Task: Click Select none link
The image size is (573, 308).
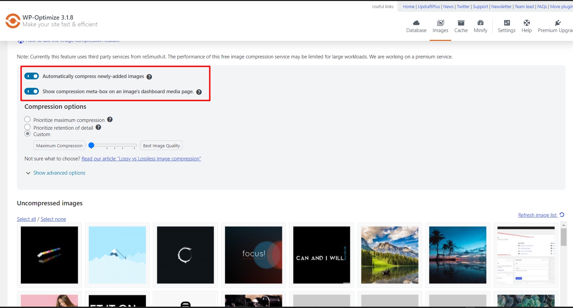Action: 53,219
